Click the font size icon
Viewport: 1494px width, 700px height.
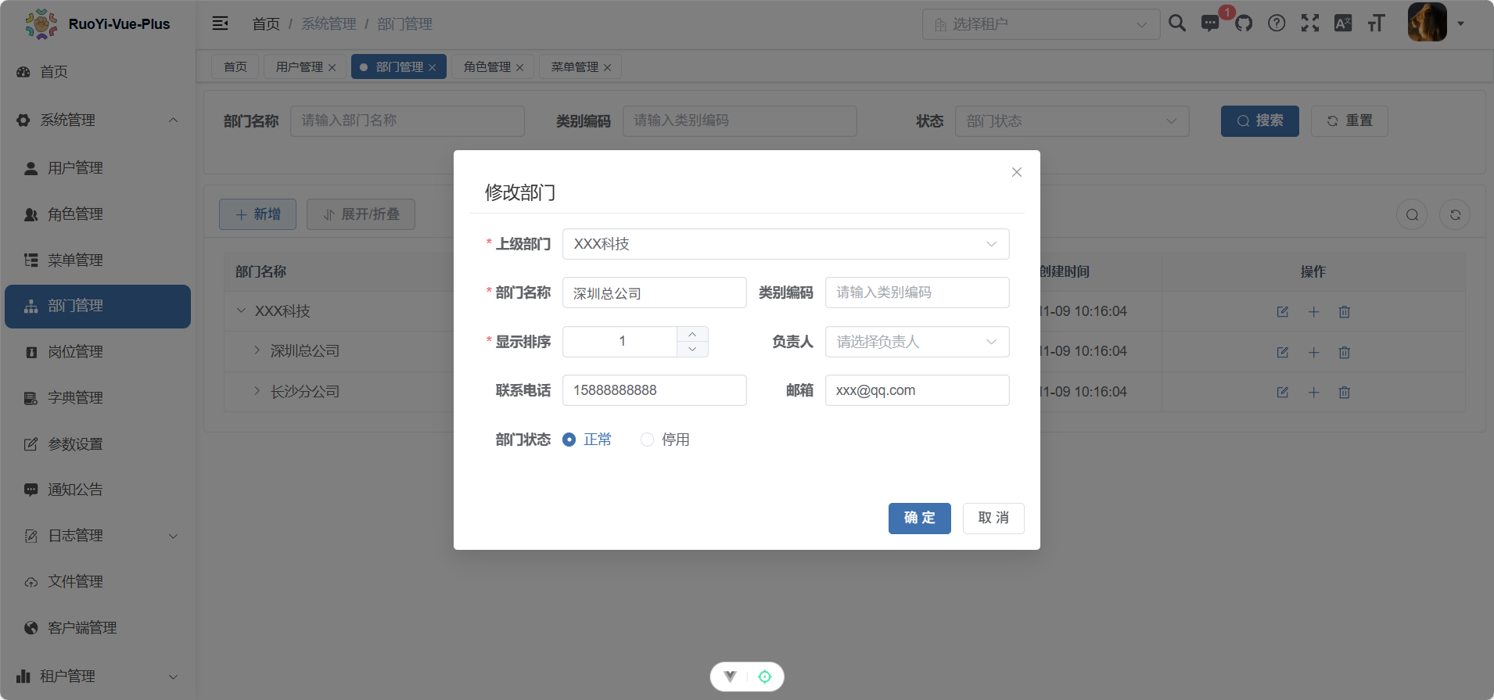tap(1376, 23)
